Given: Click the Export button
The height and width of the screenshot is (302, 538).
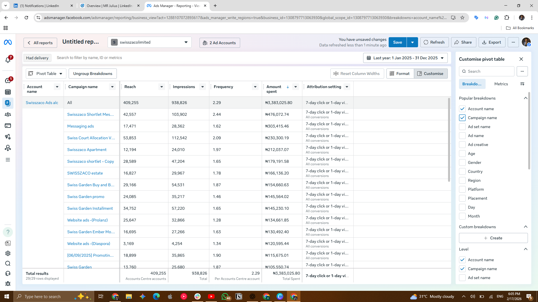Looking at the screenshot, I should pyautogui.click(x=492, y=42).
